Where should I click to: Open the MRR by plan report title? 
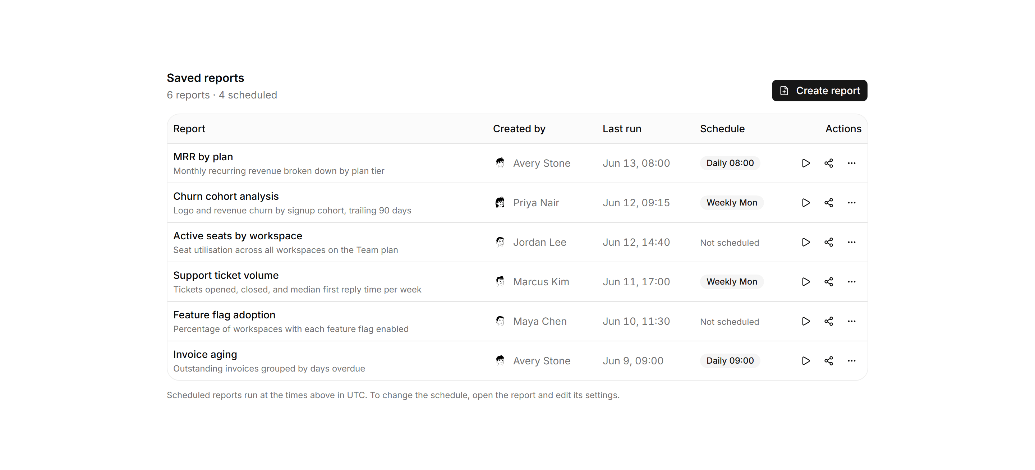(x=203, y=157)
